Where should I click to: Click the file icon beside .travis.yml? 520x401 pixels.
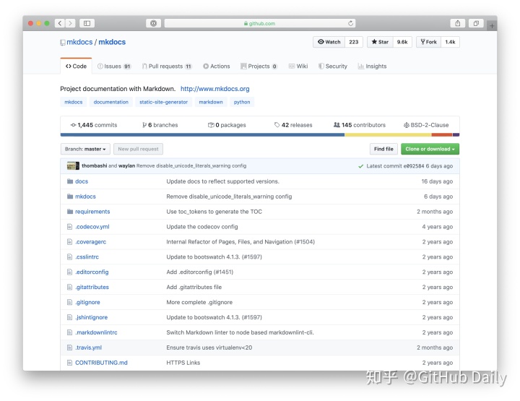click(x=69, y=348)
